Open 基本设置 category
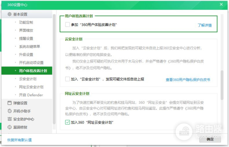 (x=27, y=14)
